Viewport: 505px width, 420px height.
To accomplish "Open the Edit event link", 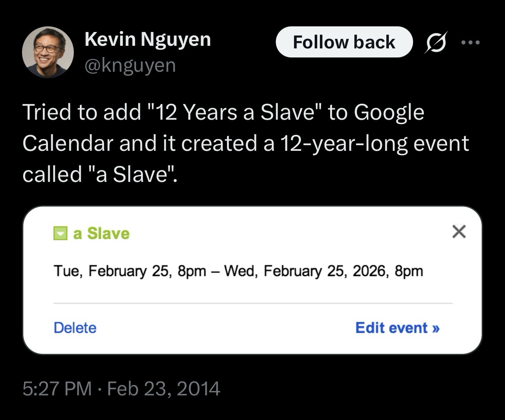I will (397, 328).
